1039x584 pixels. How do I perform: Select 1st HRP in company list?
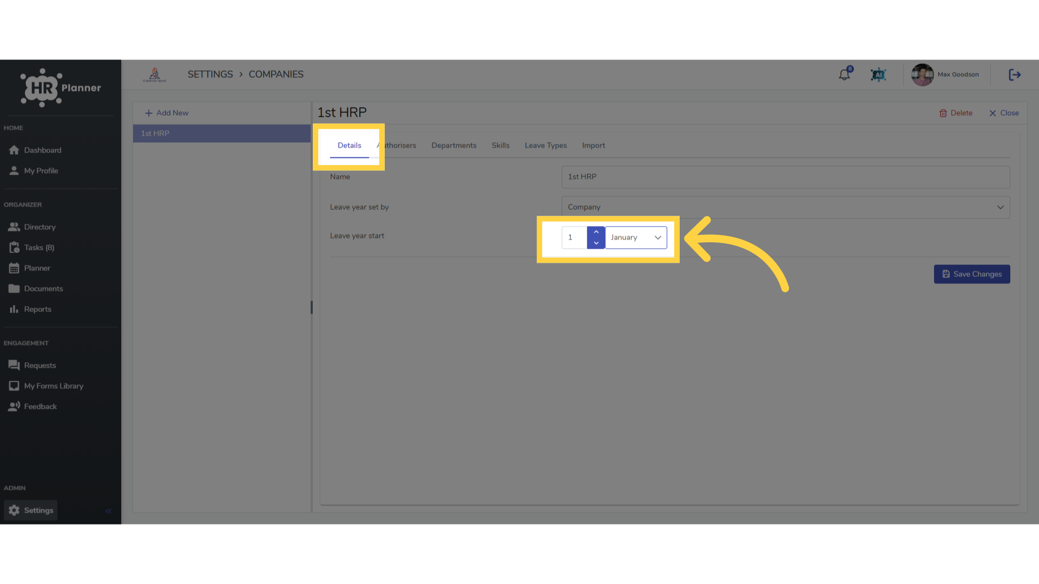point(222,134)
